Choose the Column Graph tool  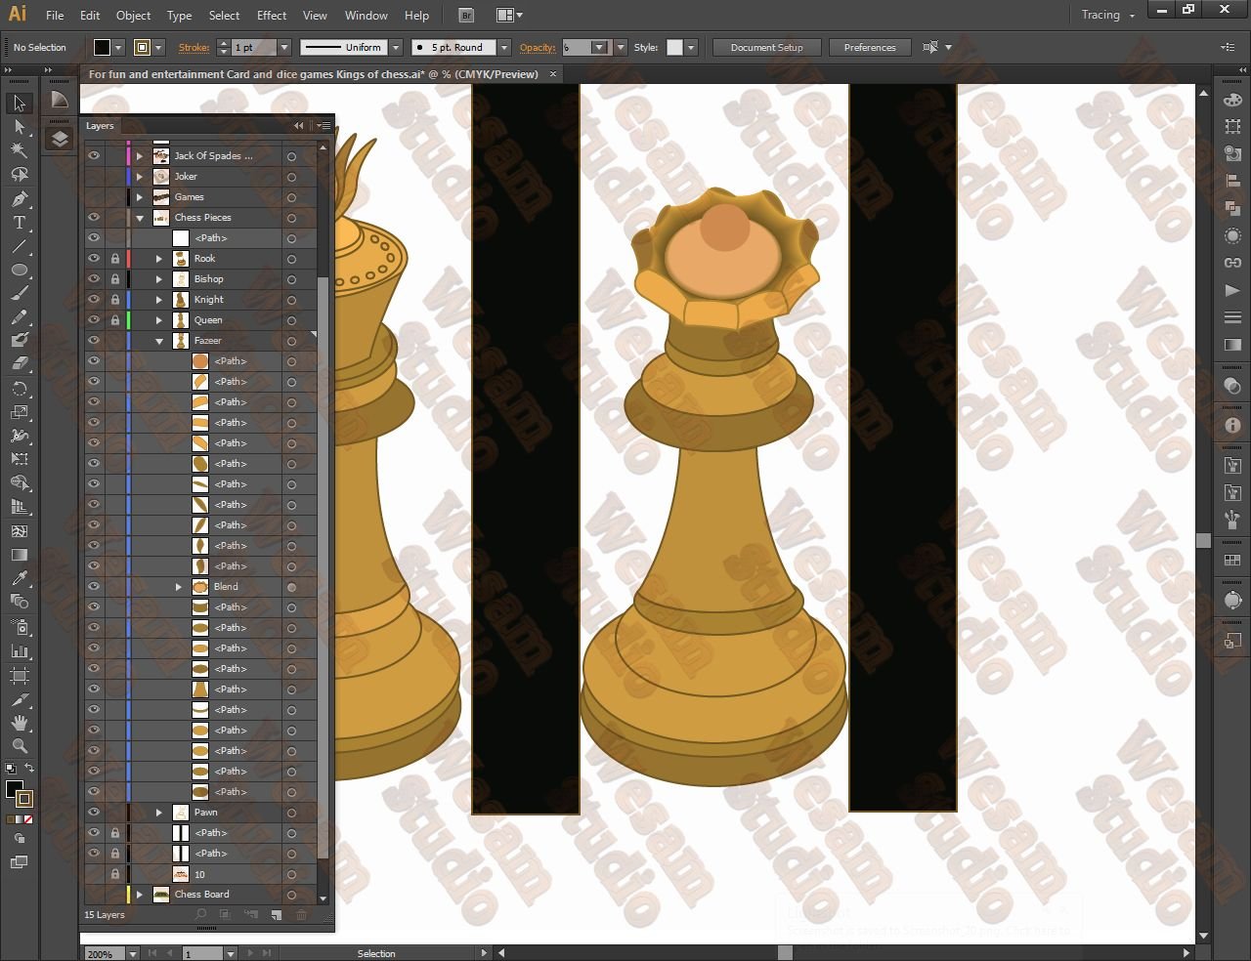point(19,650)
